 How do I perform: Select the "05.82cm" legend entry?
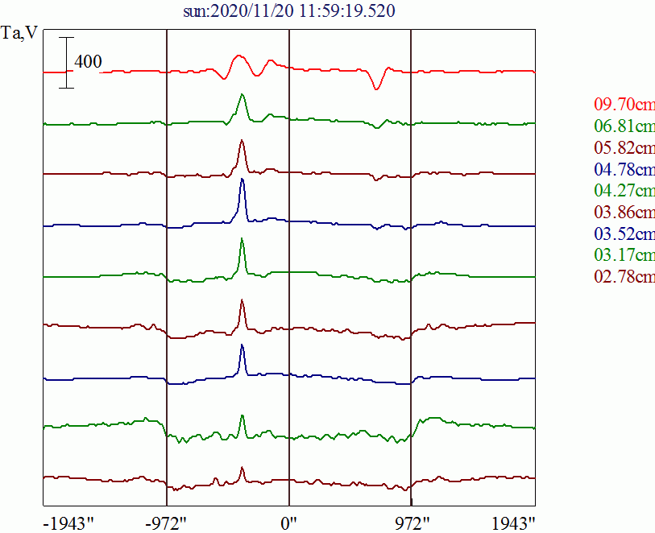624,147
